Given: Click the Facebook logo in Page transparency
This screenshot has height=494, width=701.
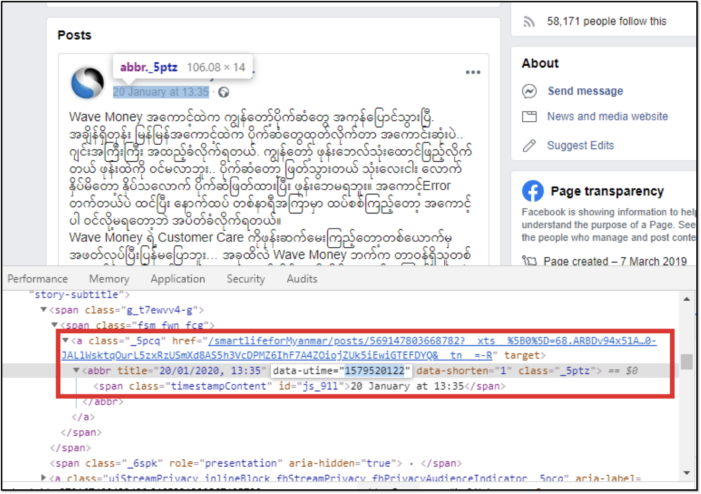Looking at the screenshot, I should 533,191.
